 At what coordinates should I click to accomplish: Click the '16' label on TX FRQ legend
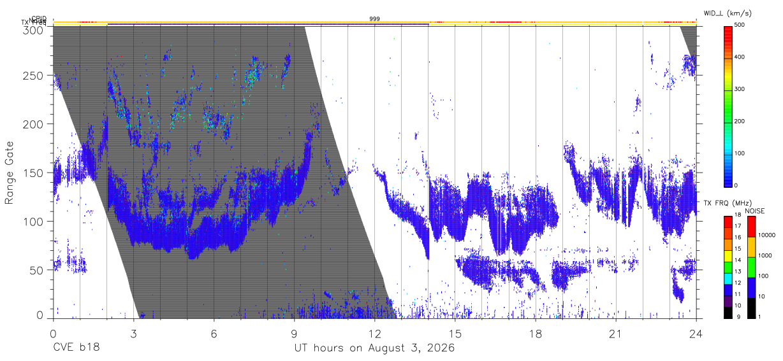click(738, 237)
